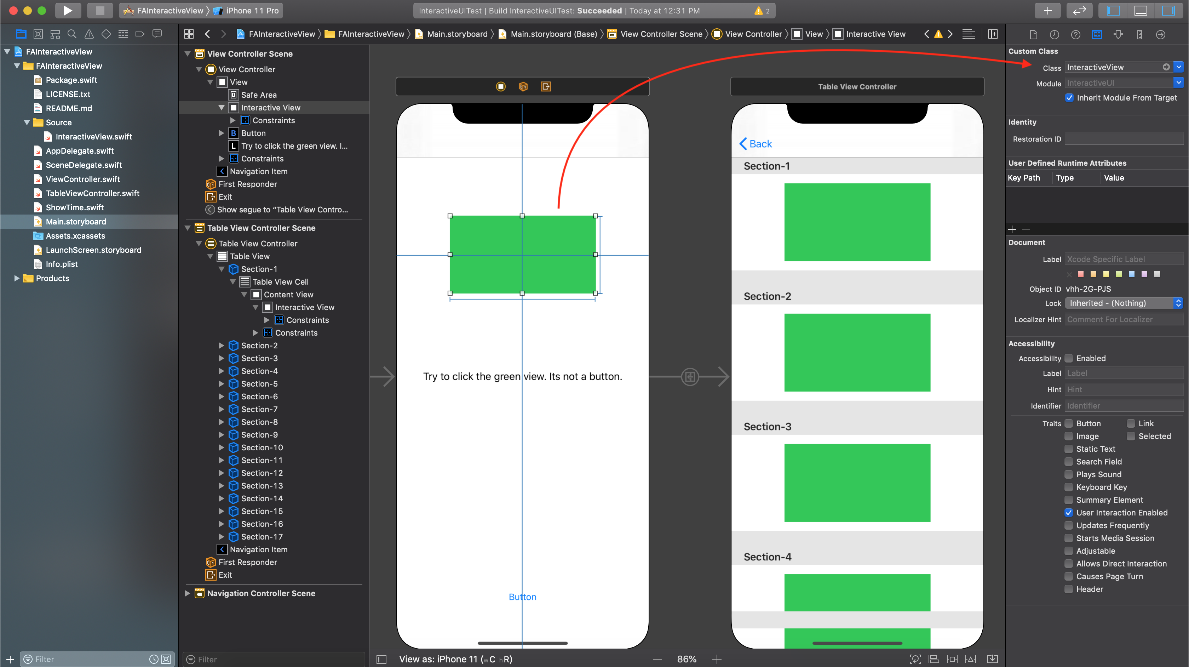The width and height of the screenshot is (1189, 667).
Task: Click the Add Editor on Right icon
Action: pos(992,34)
